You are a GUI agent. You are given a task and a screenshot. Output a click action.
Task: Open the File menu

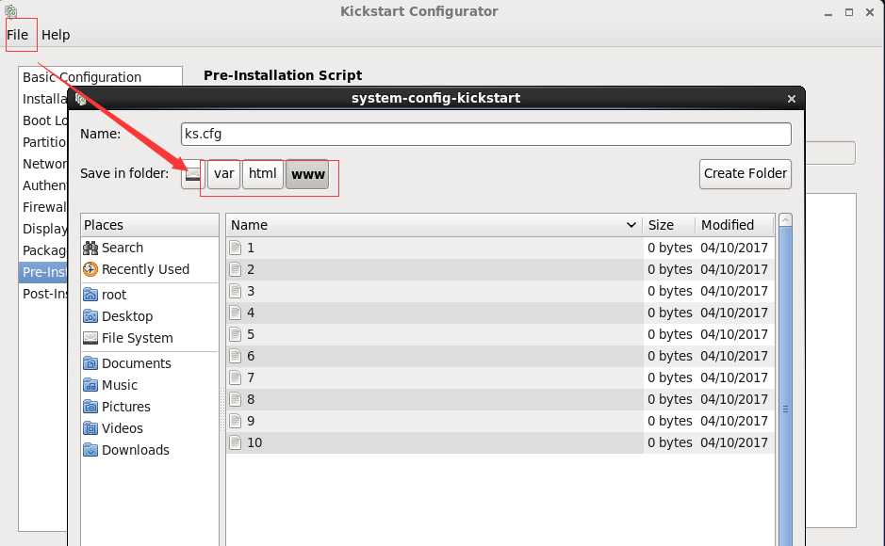[x=17, y=35]
